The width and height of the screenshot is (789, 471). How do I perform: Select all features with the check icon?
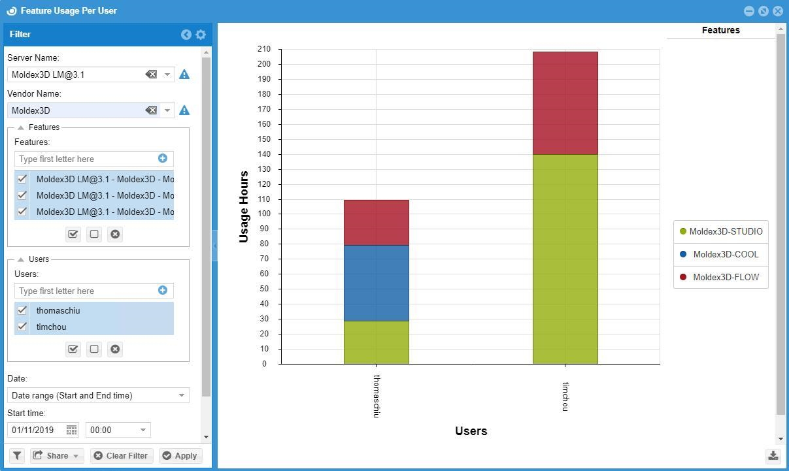click(x=73, y=234)
